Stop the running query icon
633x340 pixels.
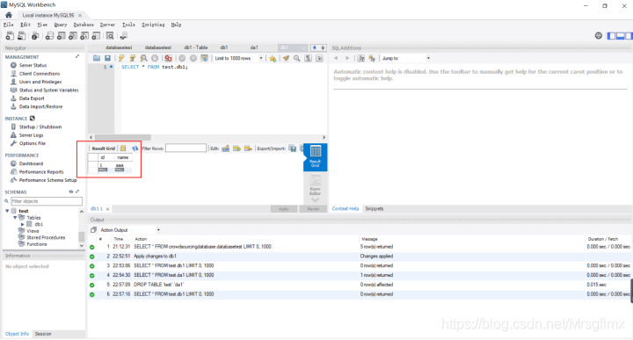pos(155,58)
